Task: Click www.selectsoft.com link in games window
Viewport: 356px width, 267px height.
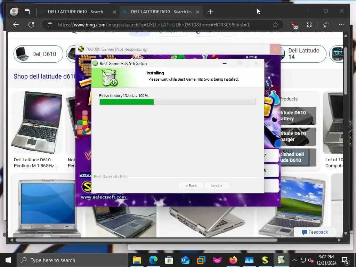Action: 103,197
